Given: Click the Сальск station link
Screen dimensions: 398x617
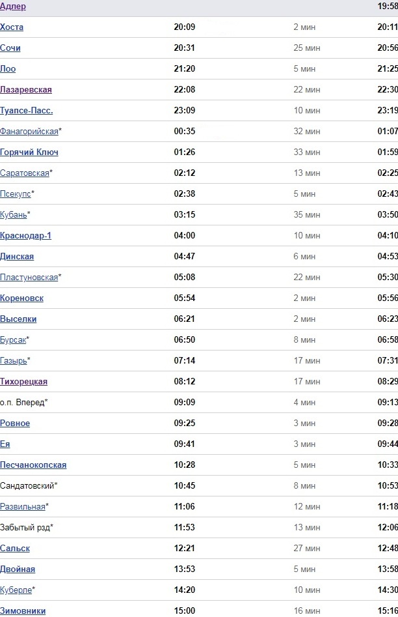Looking at the screenshot, I should point(15,549).
